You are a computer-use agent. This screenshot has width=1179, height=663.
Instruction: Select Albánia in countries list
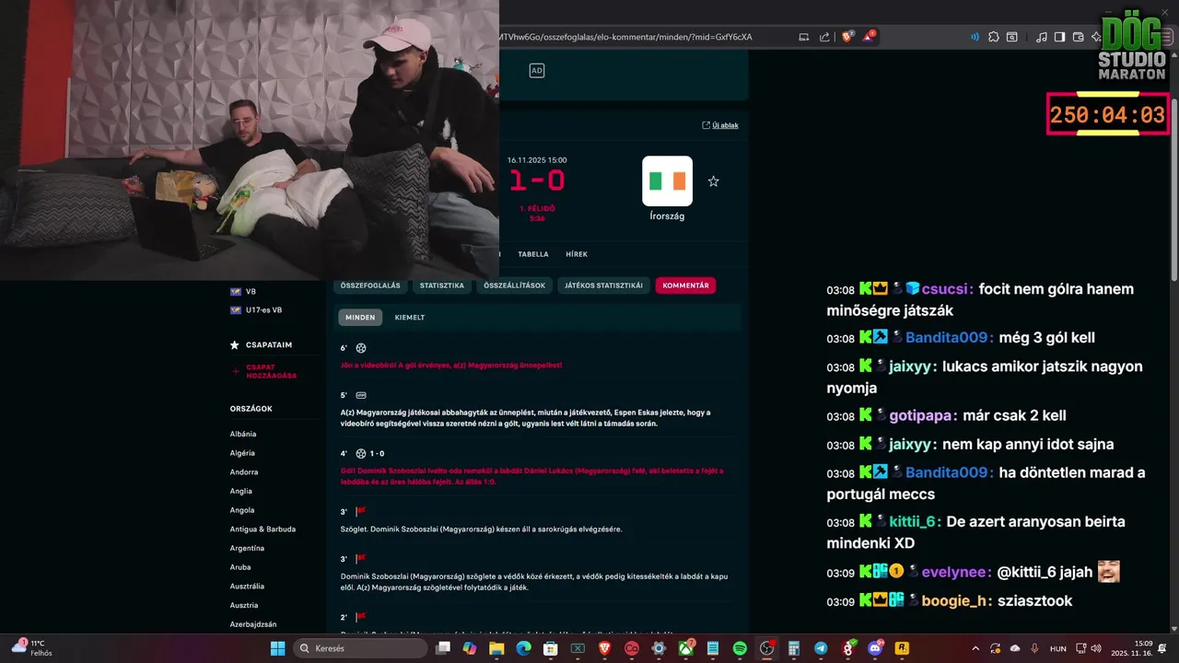(243, 434)
